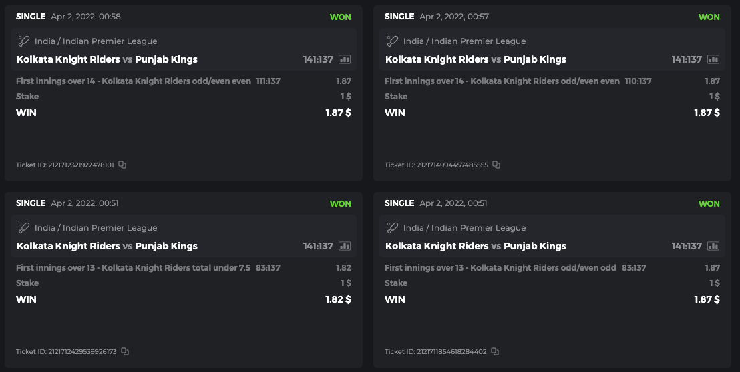
Task: Click cricket sport icon on 00:57 bet
Action: (x=393, y=41)
